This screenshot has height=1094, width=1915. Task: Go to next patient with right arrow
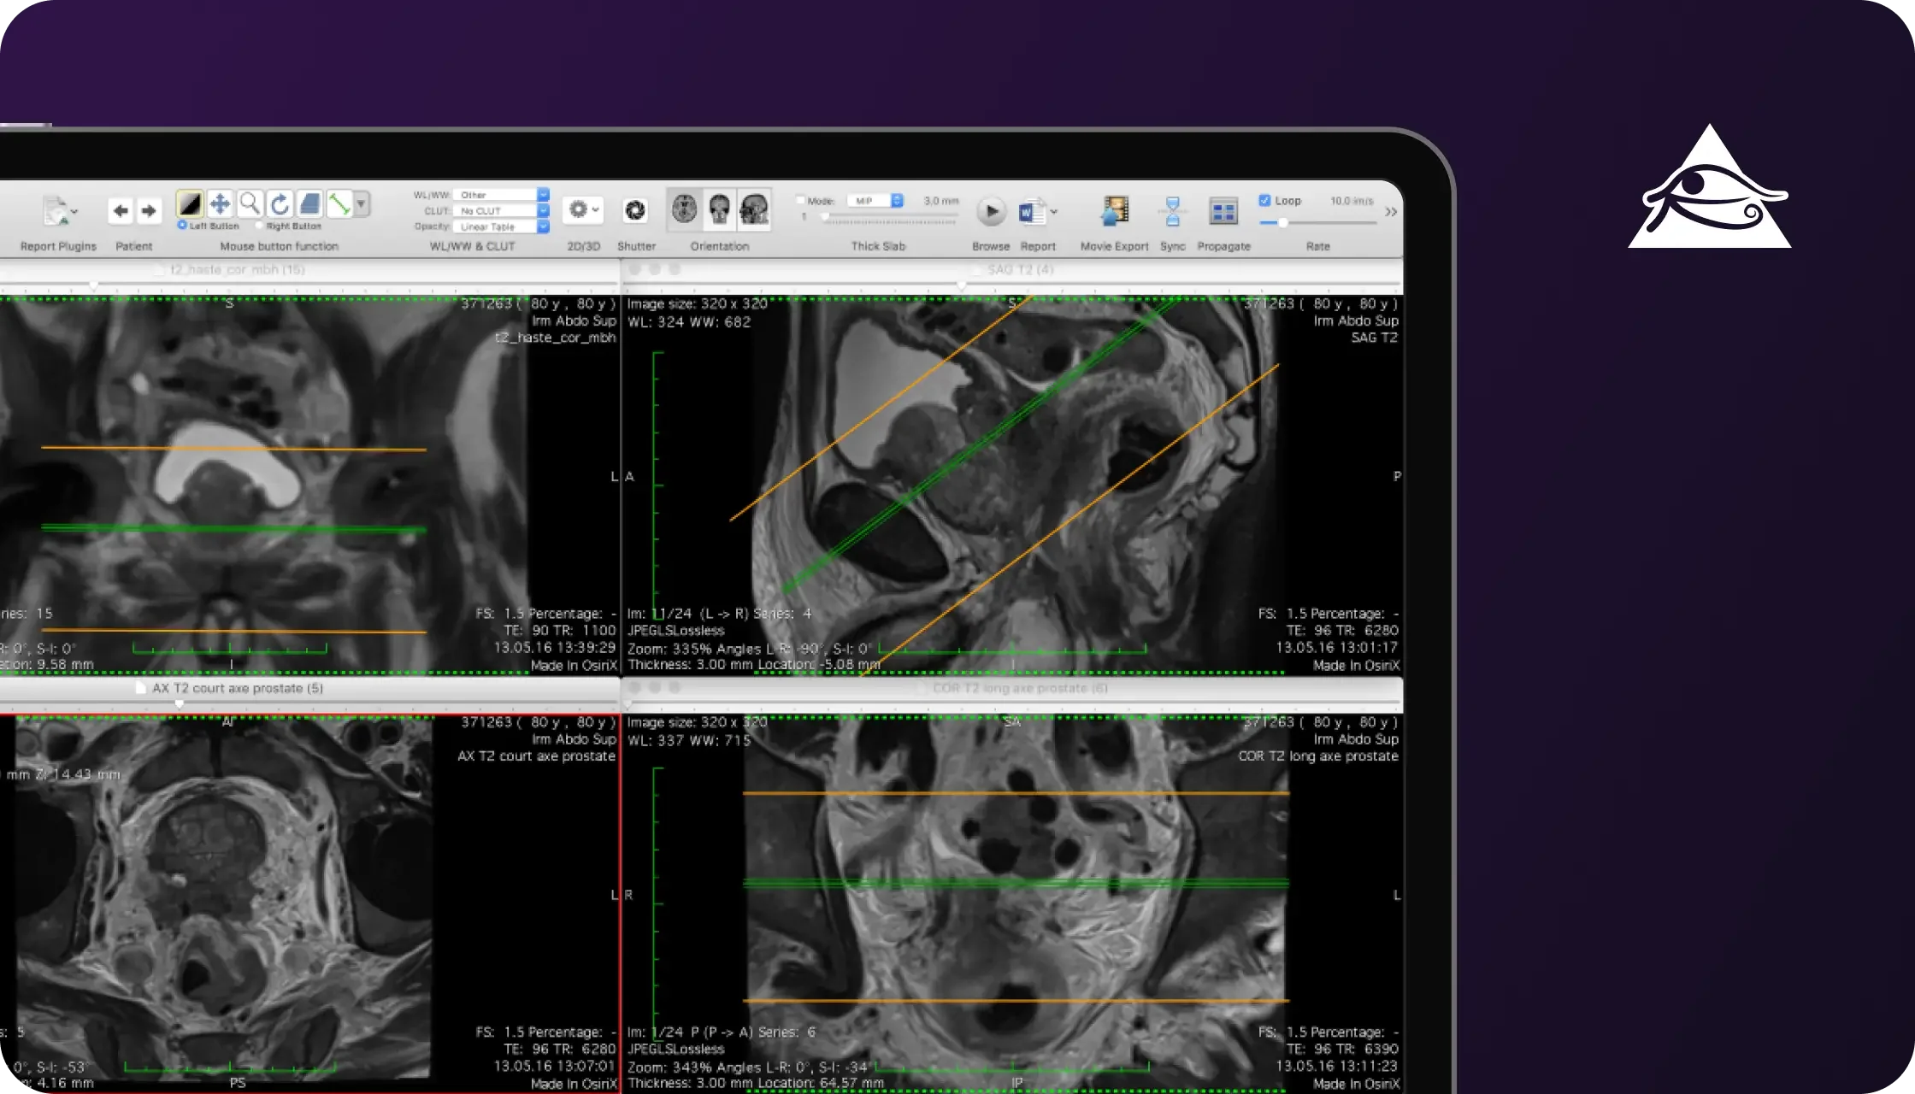pyautogui.click(x=149, y=210)
